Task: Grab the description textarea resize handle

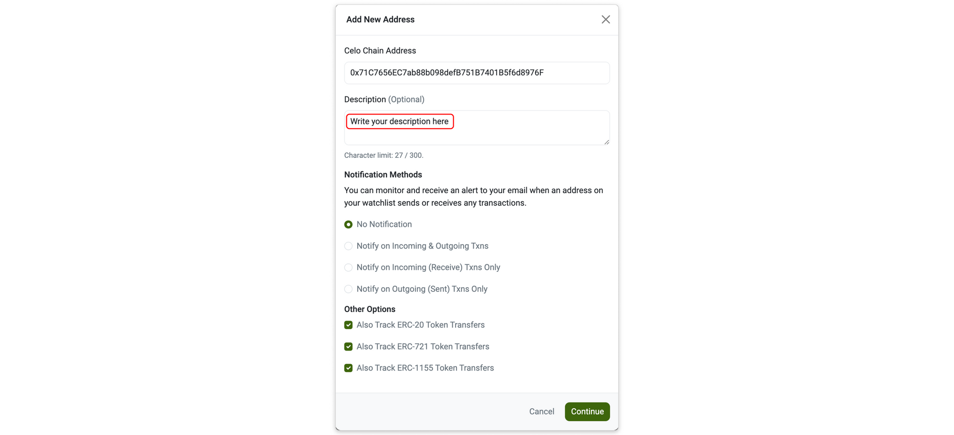Action: pos(606,142)
